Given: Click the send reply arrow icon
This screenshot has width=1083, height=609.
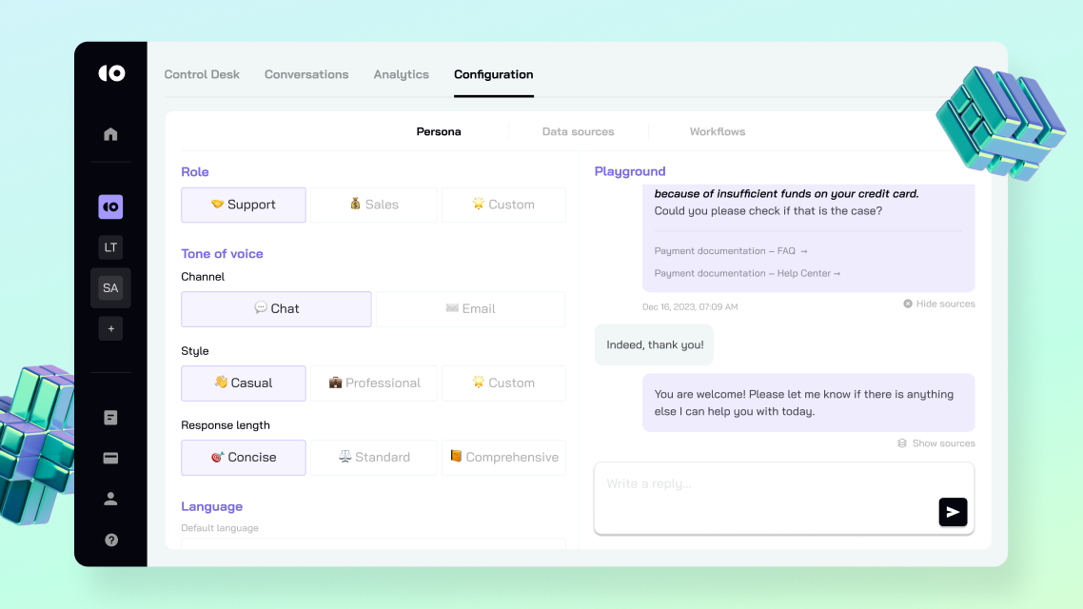Looking at the screenshot, I should pos(953,512).
